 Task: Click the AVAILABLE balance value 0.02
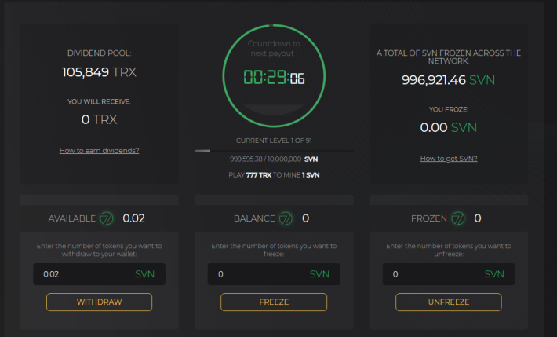point(133,218)
